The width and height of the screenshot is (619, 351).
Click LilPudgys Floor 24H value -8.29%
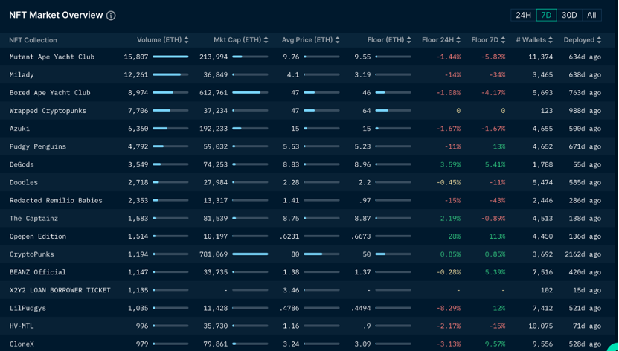(x=449, y=308)
